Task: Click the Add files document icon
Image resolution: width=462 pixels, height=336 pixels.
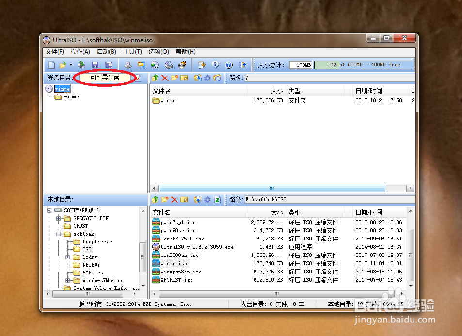Action: [202, 65]
